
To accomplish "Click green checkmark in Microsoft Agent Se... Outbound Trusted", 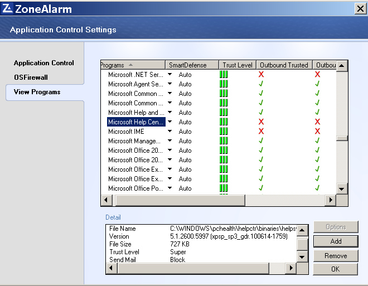I will coord(261,84).
